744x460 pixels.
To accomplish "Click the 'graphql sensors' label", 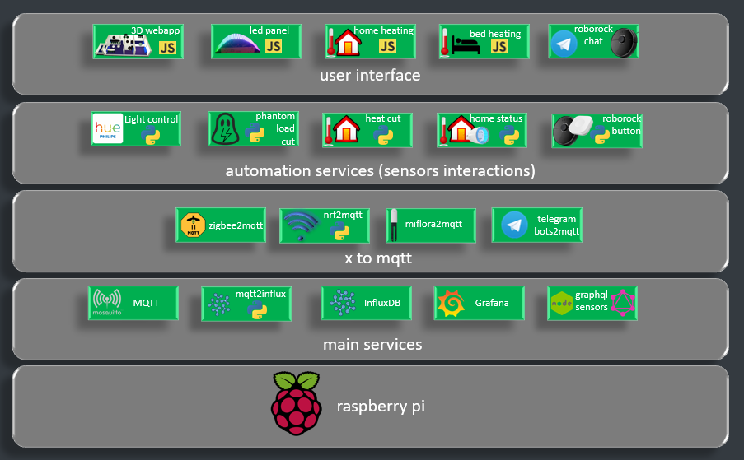I will pyautogui.click(x=592, y=301).
